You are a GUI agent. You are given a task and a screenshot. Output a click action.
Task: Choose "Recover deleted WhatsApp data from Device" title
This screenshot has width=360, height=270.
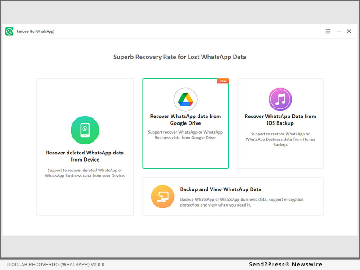pos(85,156)
